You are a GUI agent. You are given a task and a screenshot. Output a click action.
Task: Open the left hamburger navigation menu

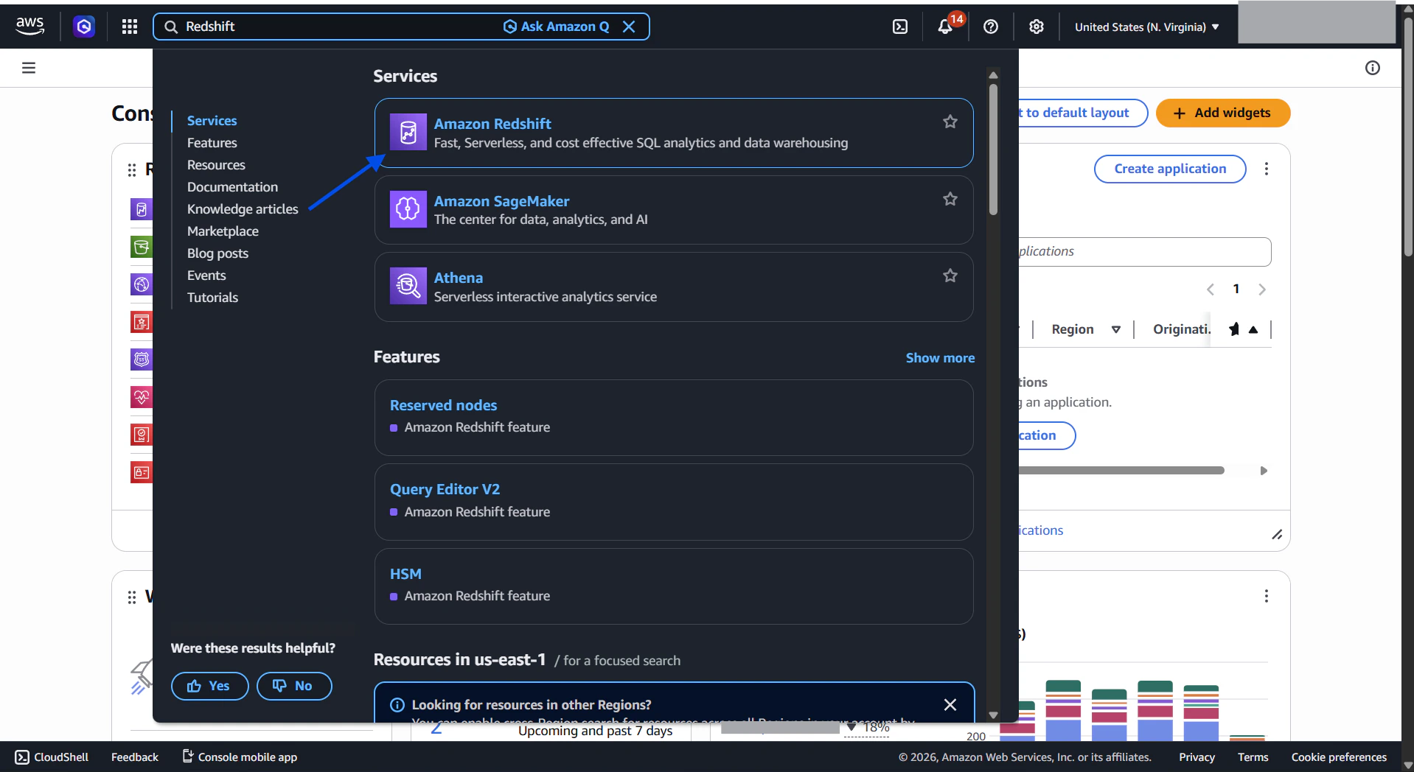click(x=29, y=68)
